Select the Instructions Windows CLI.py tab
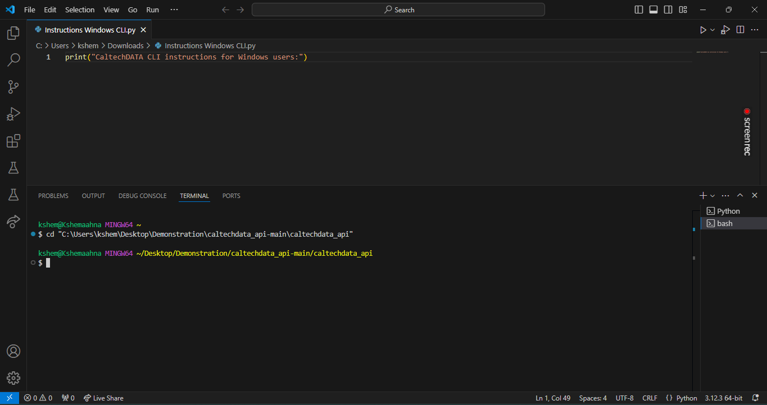This screenshot has height=405, width=767. pyautogui.click(x=89, y=30)
